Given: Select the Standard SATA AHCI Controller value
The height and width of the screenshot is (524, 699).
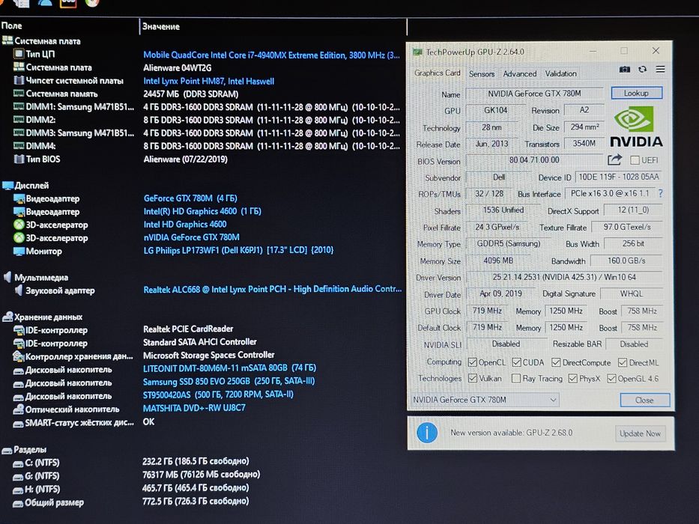Looking at the screenshot, I should (200, 342).
